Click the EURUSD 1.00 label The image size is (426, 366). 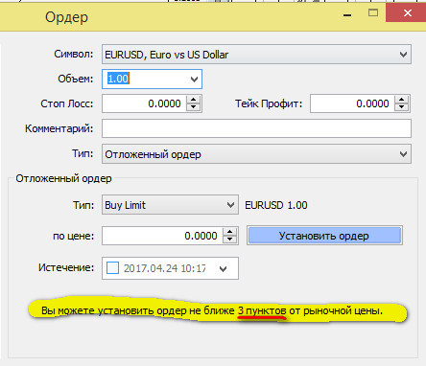[x=276, y=205]
